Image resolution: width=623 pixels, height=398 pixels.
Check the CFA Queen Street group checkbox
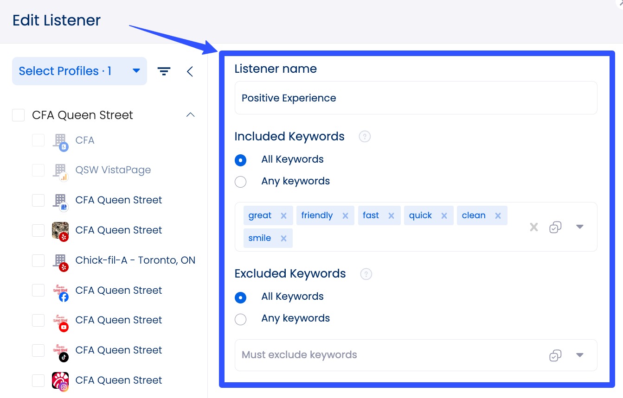(19, 115)
